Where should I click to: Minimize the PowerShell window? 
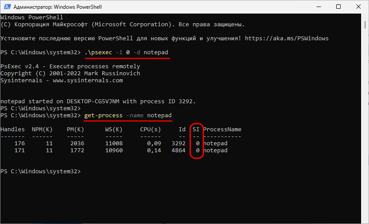coord(318,7)
